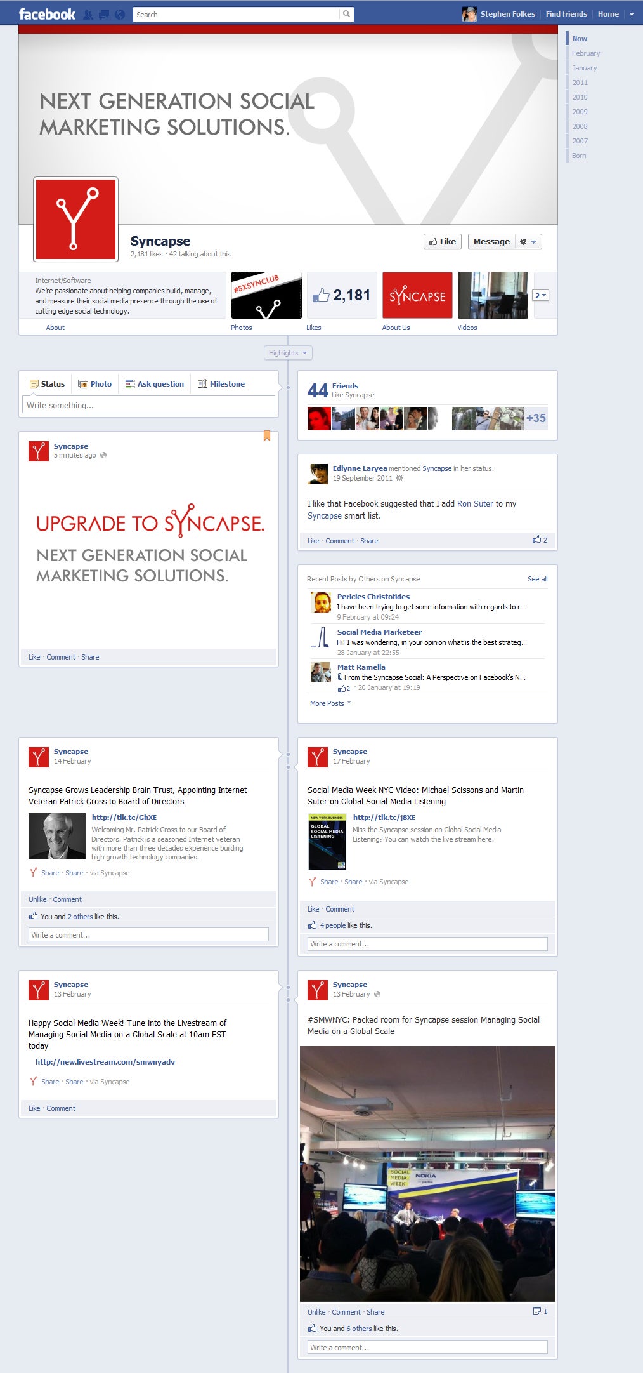
Task: Click comment box on 14 February post
Action: (x=148, y=934)
